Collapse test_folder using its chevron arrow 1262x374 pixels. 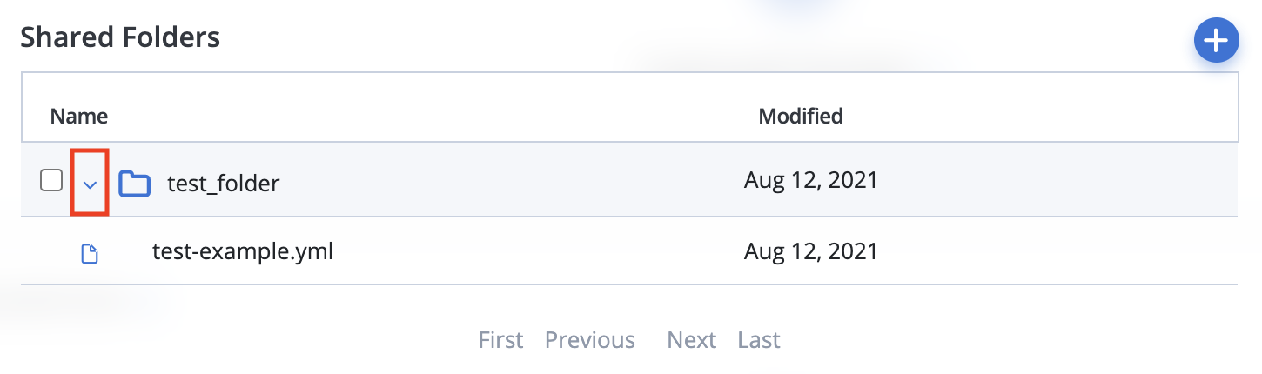(89, 184)
